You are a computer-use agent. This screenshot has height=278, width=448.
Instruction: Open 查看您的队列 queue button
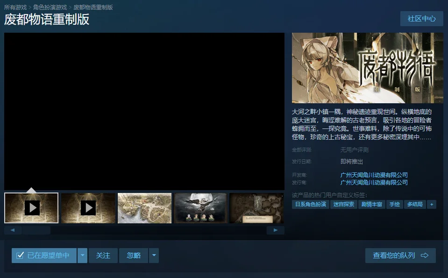click(x=400, y=256)
